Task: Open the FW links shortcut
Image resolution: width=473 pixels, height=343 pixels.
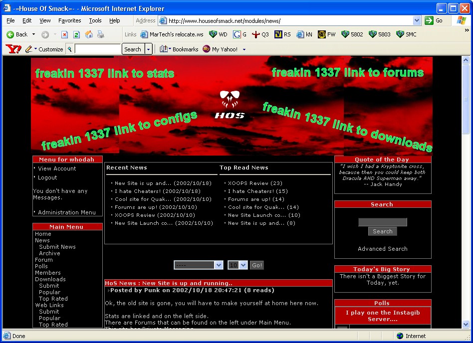Action: click(326, 34)
